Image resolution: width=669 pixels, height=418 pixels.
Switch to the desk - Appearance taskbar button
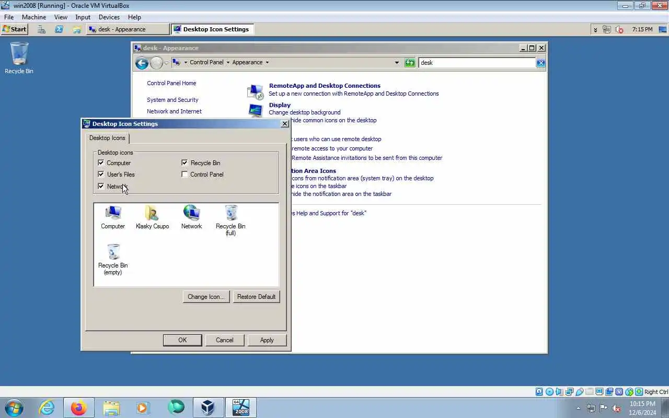click(128, 29)
